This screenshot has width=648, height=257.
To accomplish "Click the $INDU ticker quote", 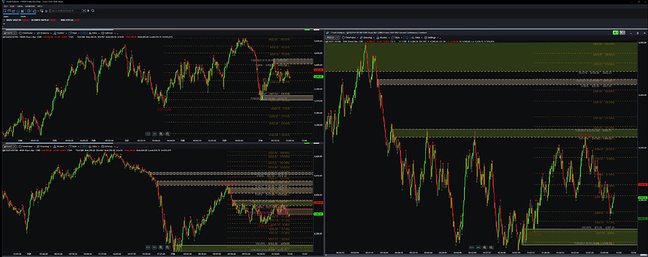I will pyautogui.click(x=17, y=20).
